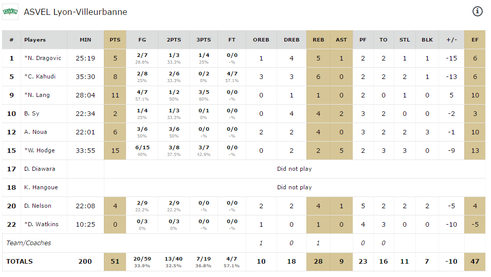Select the AST column header

341,40
